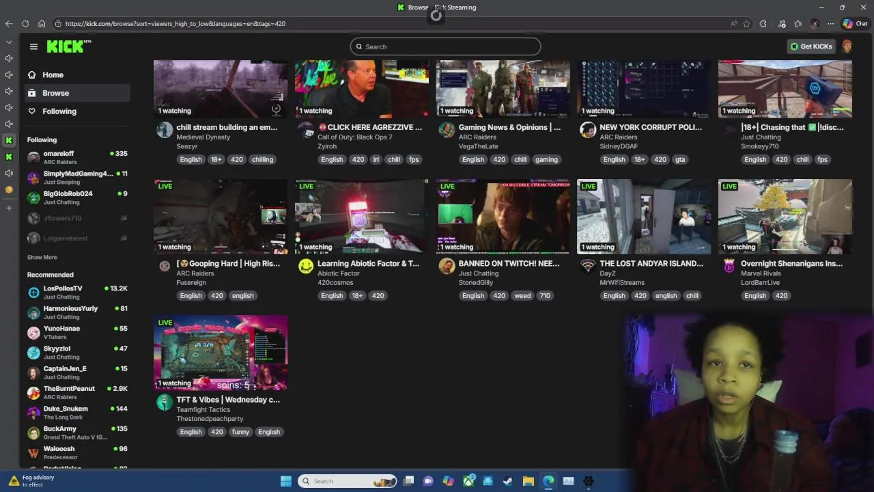The height and width of the screenshot is (492, 874).
Task: Expand Show More in Following list
Action: tap(42, 258)
